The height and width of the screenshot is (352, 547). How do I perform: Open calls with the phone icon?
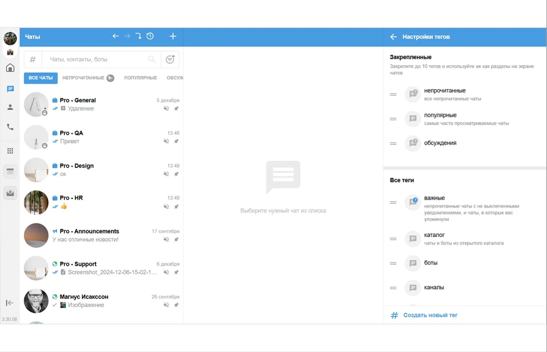(10, 126)
